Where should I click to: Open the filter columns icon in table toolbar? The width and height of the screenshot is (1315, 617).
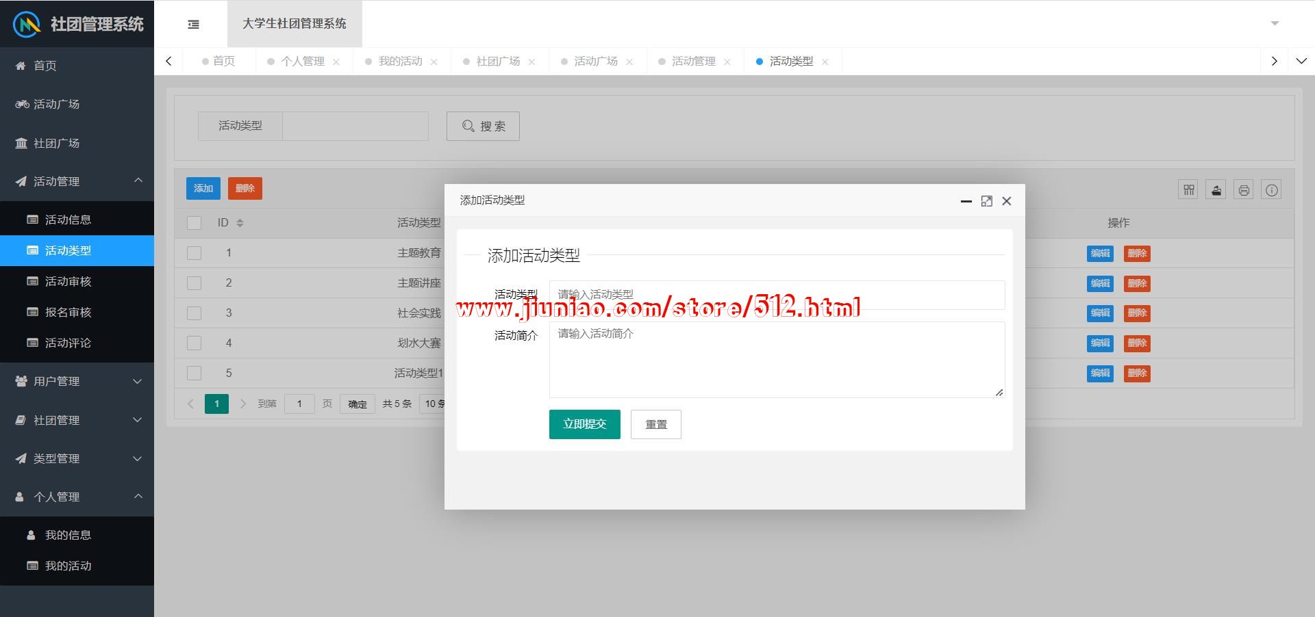1188,189
